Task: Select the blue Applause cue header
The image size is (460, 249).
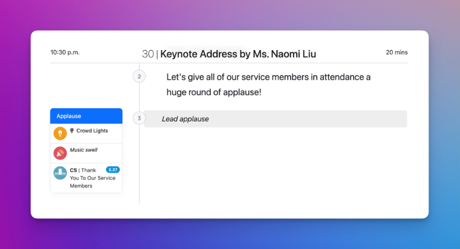Action: click(x=86, y=116)
